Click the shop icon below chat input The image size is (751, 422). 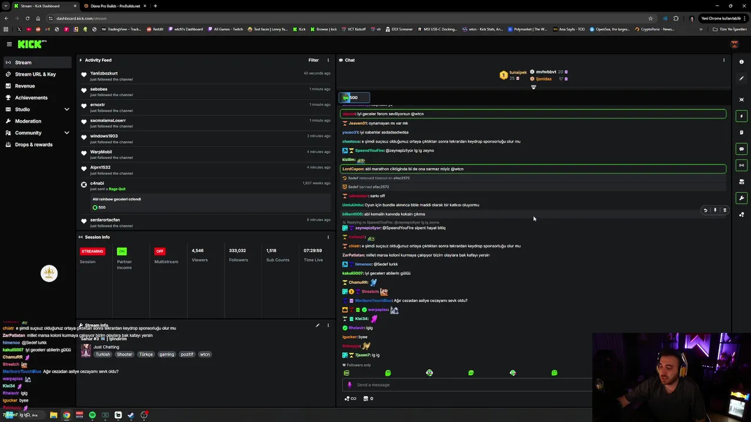[368, 399]
